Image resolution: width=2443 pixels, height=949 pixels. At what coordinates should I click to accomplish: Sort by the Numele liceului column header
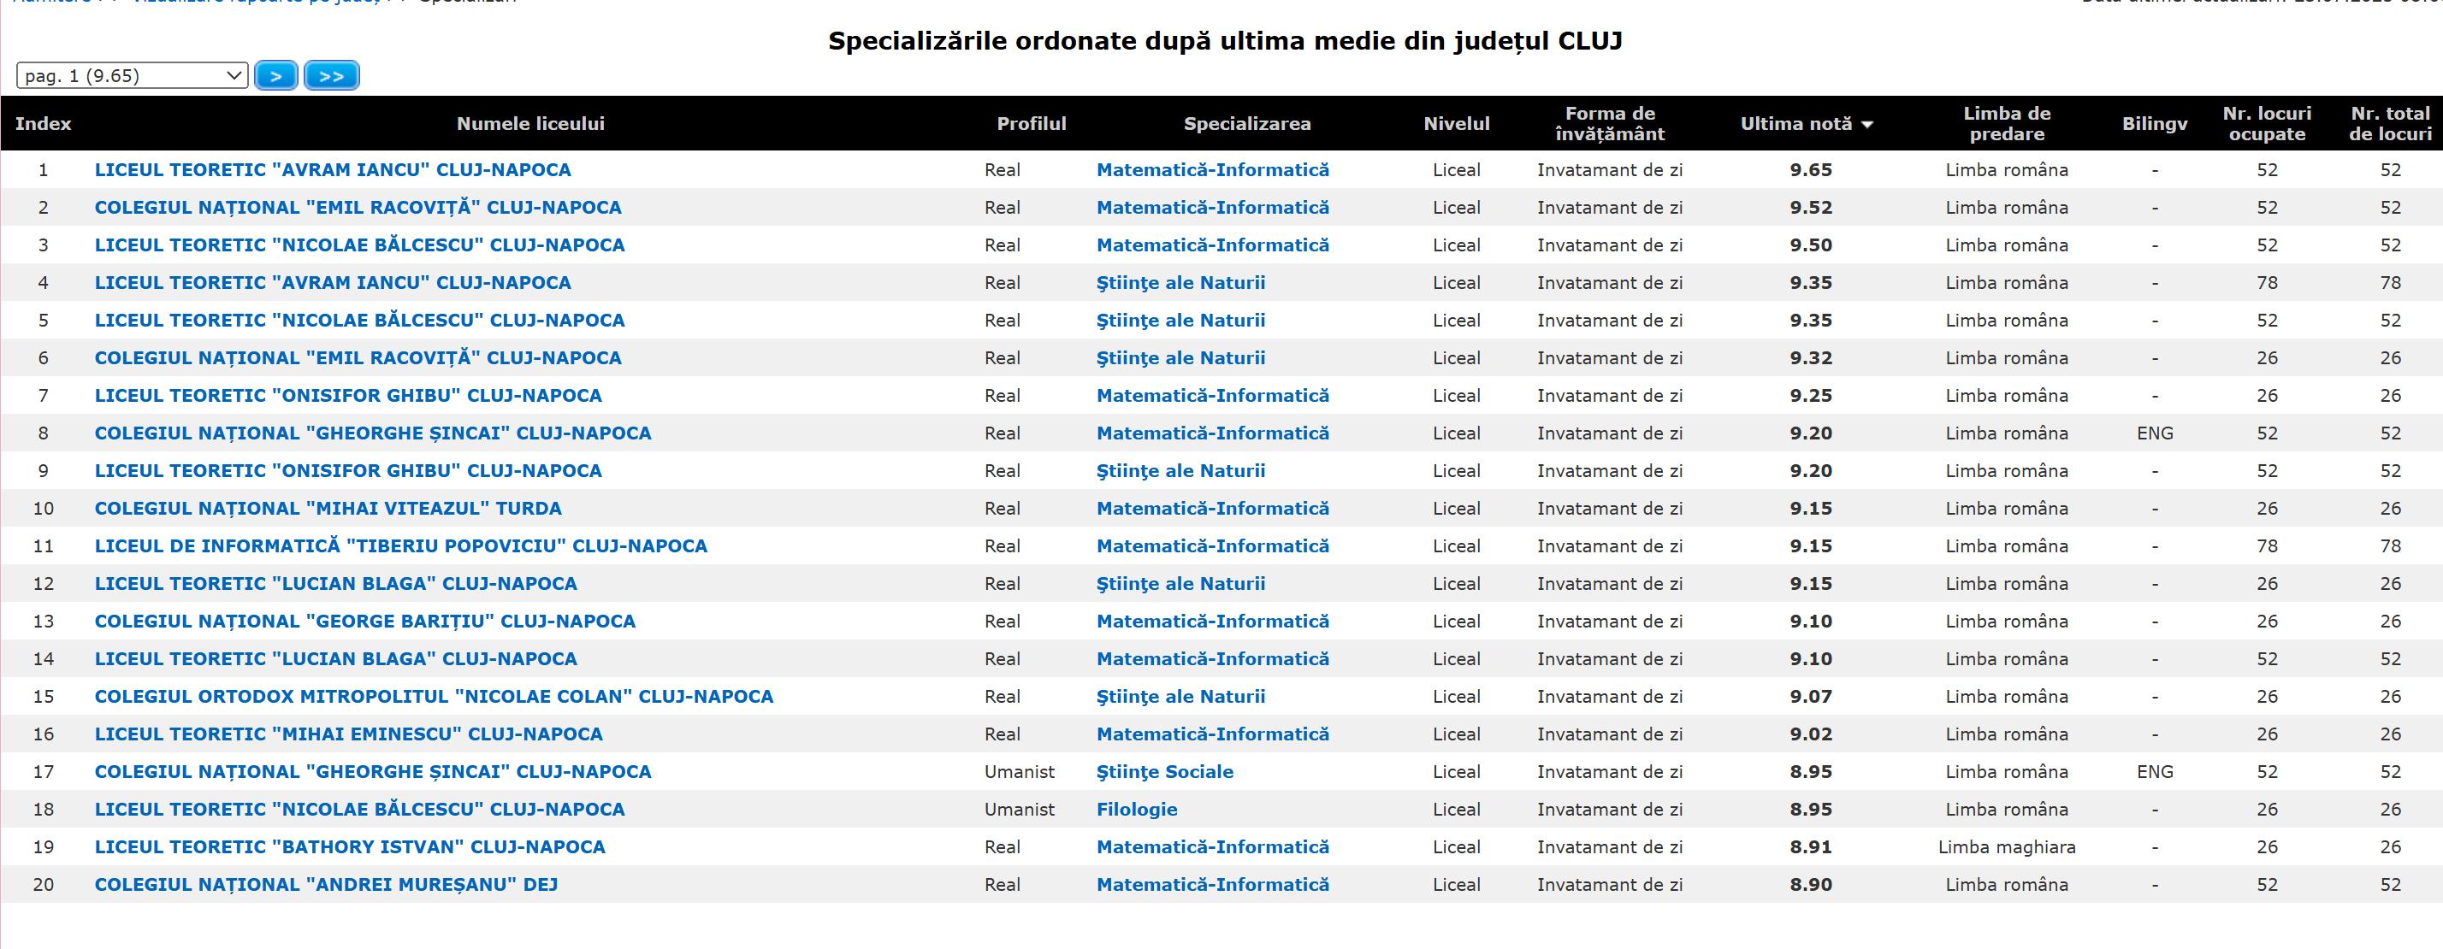point(530,123)
